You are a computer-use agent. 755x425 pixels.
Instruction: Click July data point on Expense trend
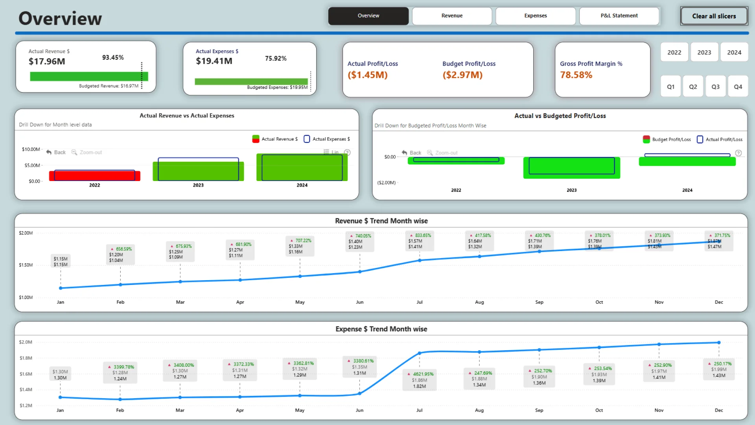[x=420, y=353]
